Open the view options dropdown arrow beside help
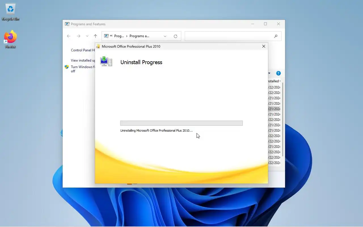363x227 pixels. 269,73
